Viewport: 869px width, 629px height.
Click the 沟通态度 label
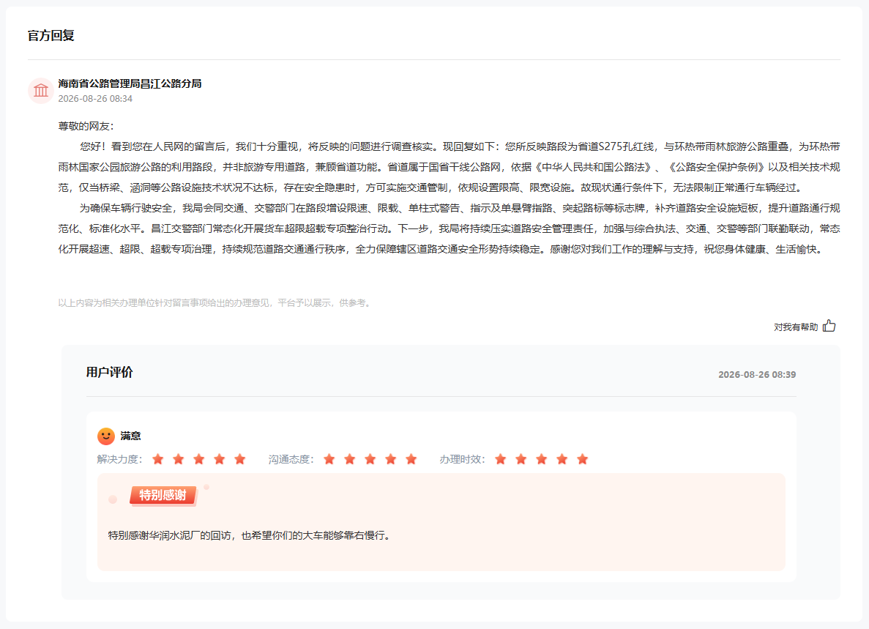(x=291, y=459)
